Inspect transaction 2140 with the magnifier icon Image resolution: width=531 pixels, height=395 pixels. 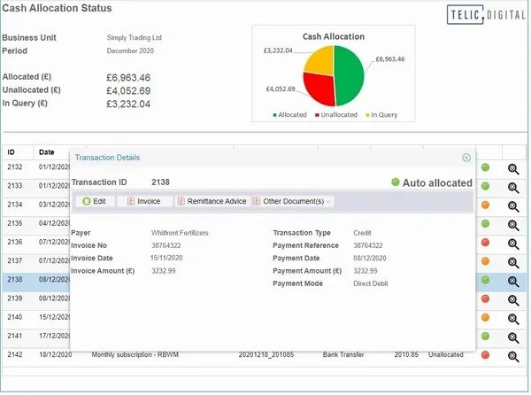512,317
